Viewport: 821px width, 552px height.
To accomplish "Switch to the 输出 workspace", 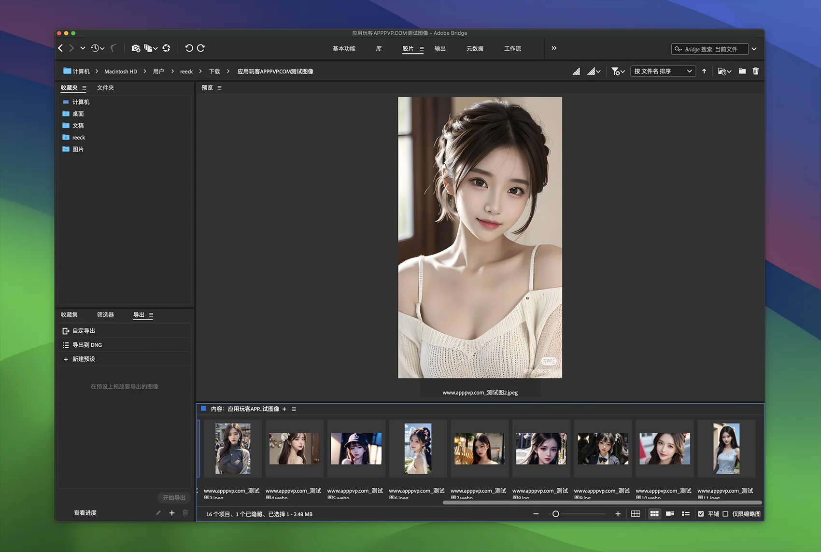I will click(x=440, y=49).
